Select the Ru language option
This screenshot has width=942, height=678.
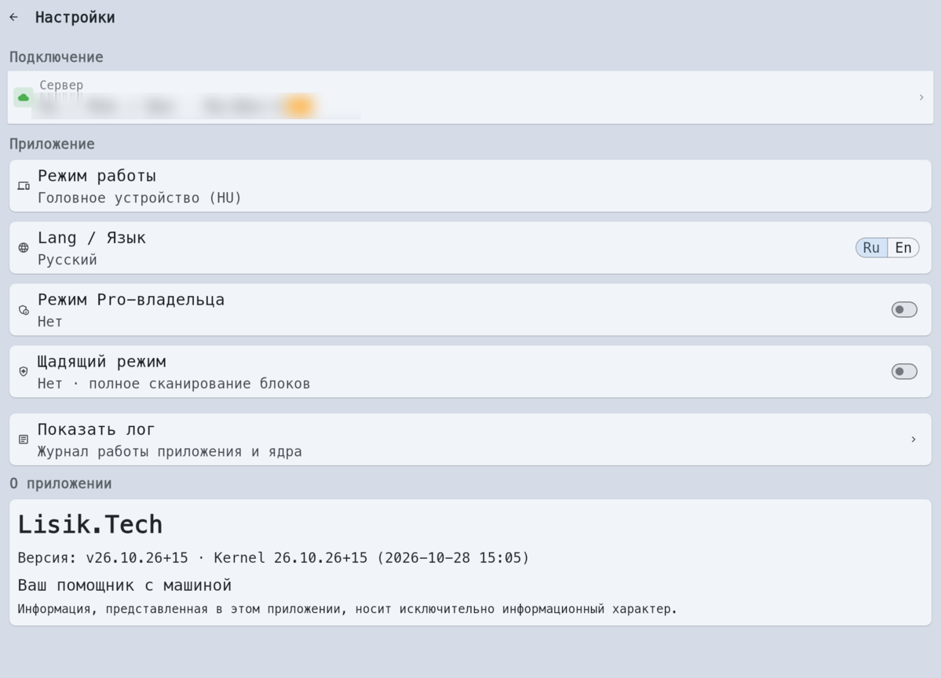pyautogui.click(x=871, y=248)
